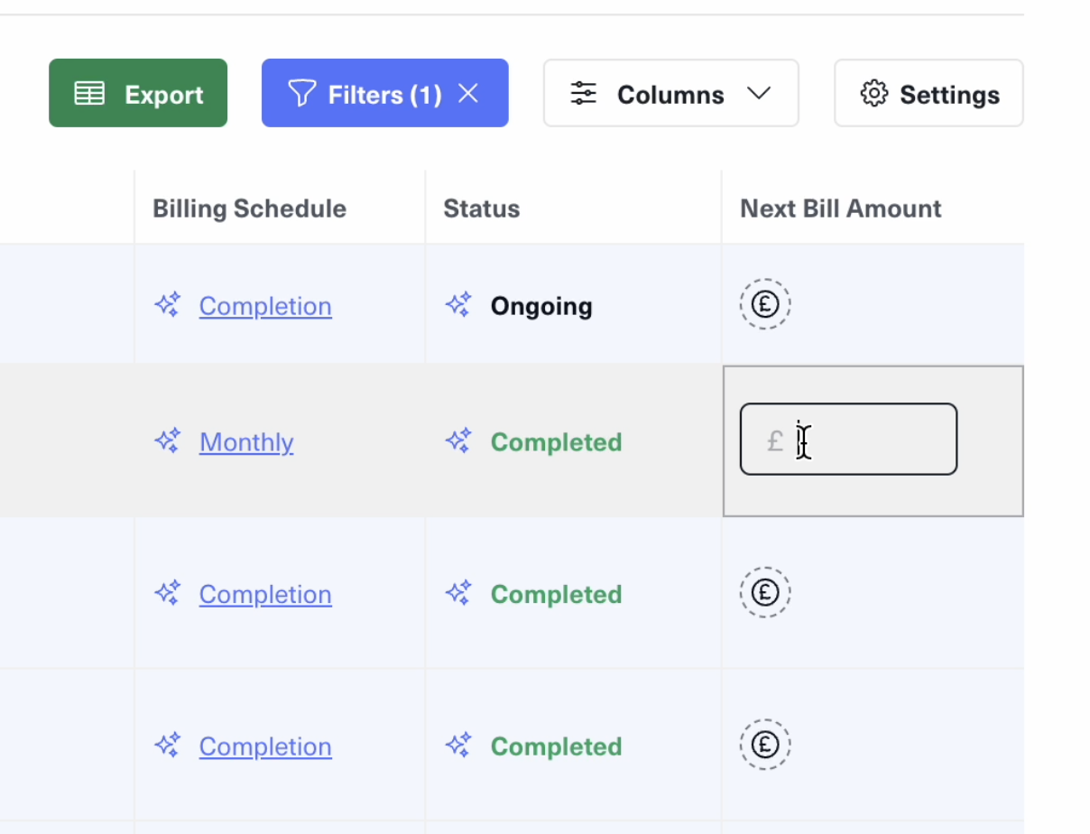Click sparkle icon beside the Monthly link

coord(167,441)
